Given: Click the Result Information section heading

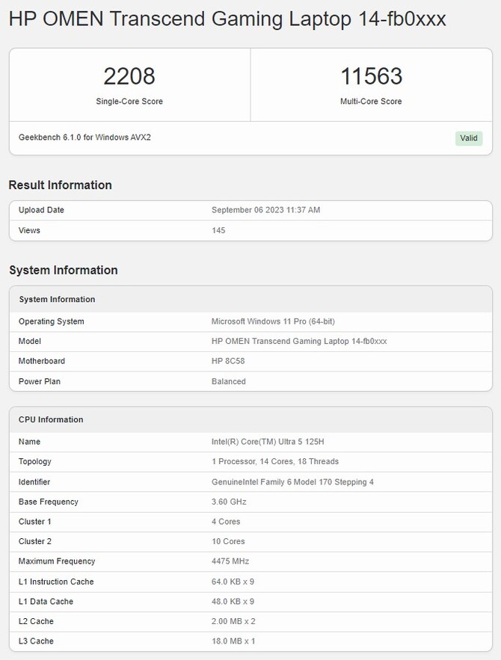Looking at the screenshot, I should click(61, 185).
